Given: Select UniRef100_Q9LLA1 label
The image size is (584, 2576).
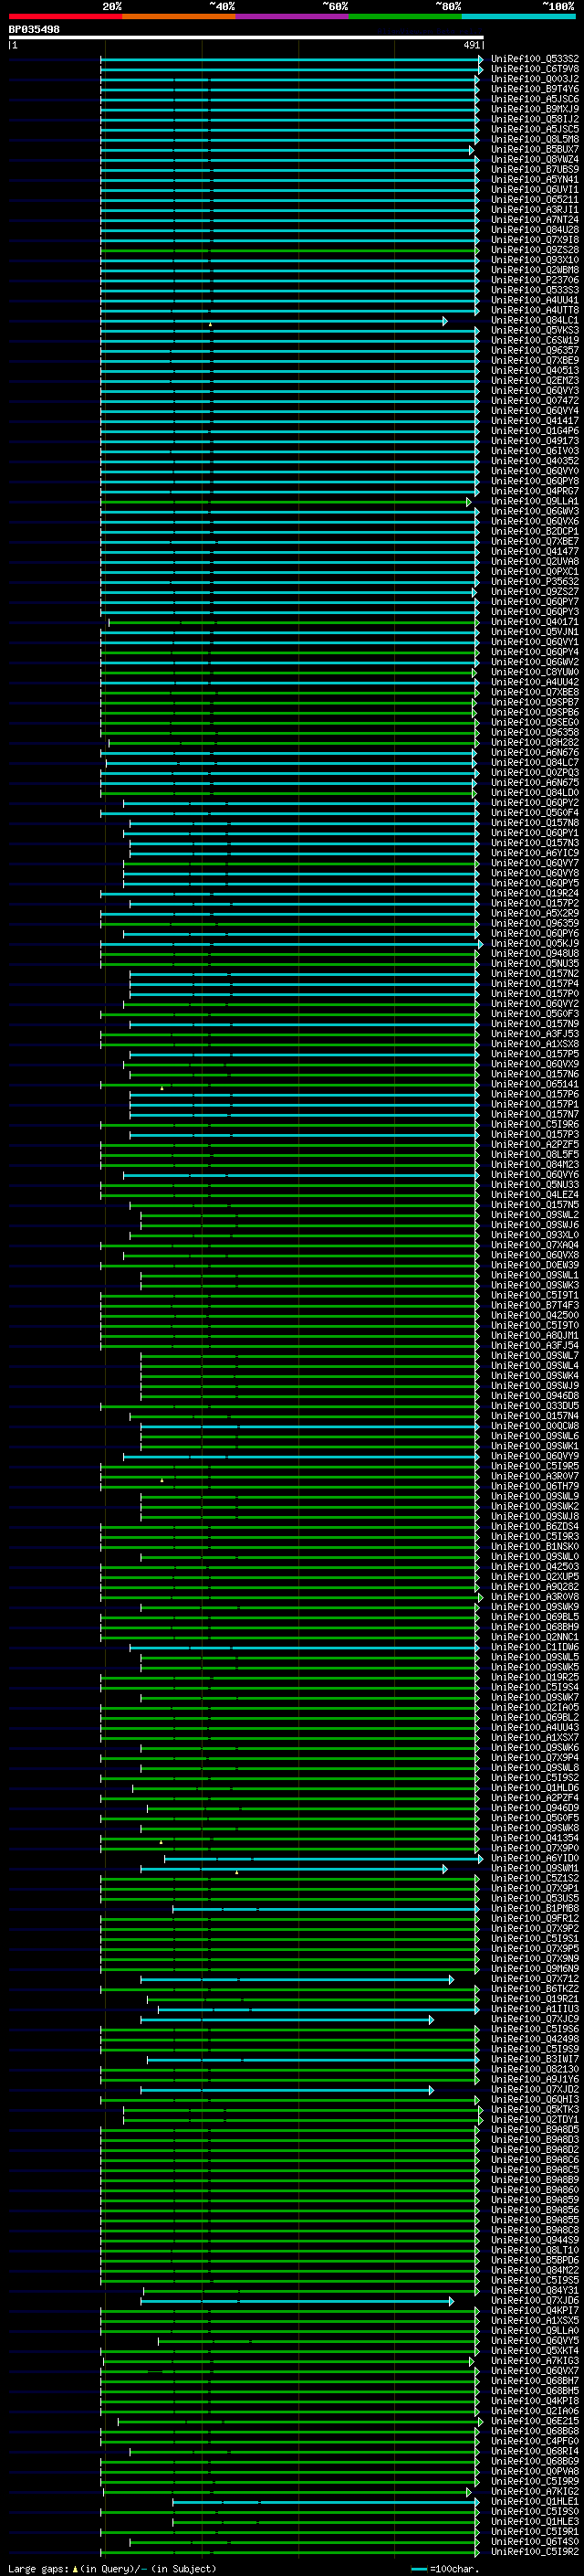Looking at the screenshot, I should point(535,501).
